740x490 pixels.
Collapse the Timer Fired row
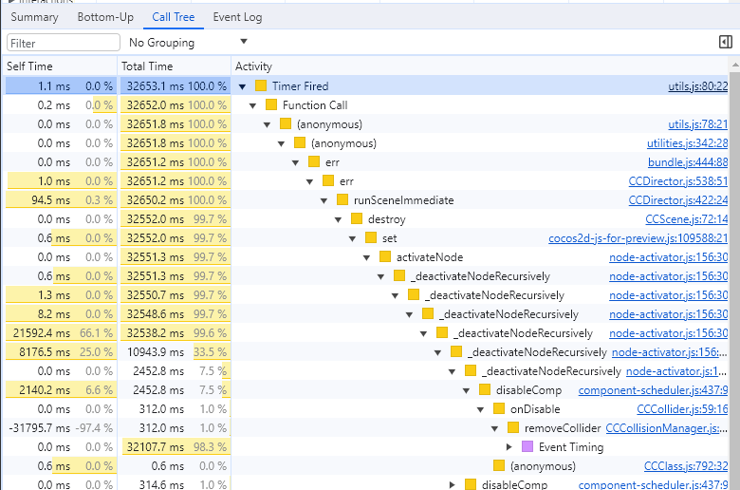click(243, 86)
